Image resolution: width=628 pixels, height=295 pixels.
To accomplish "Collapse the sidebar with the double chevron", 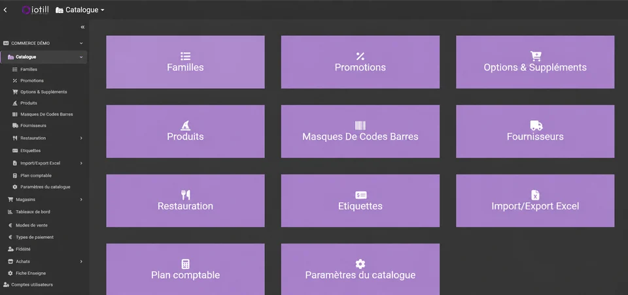I will (x=82, y=27).
